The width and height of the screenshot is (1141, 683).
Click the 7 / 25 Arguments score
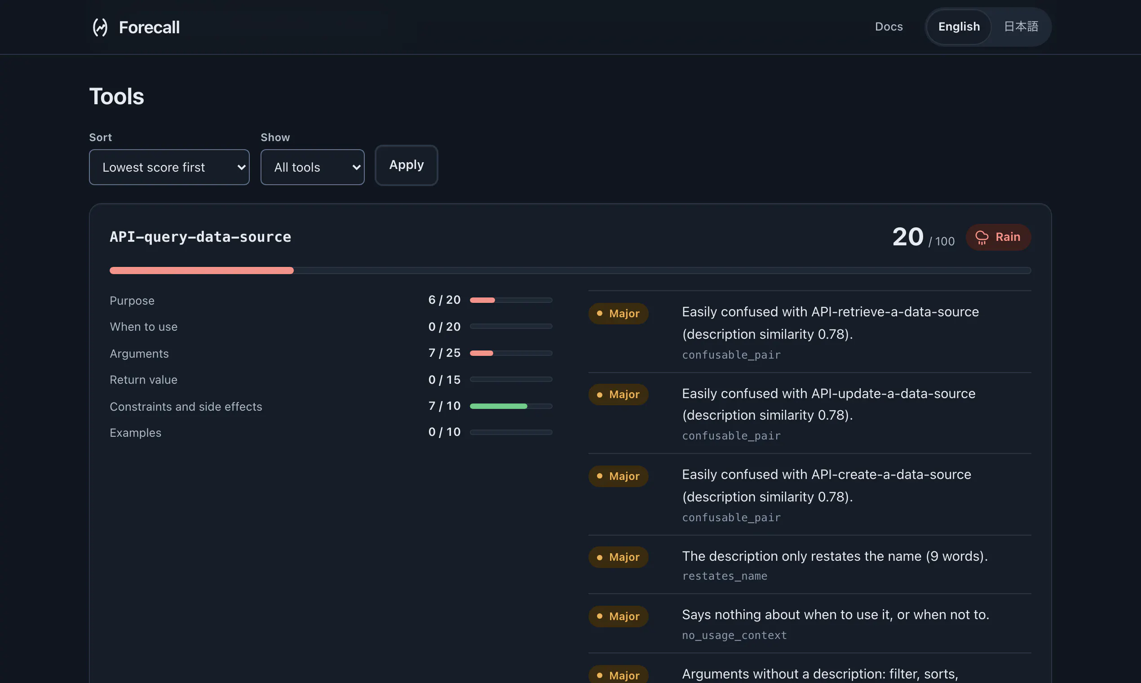click(x=444, y=353)
